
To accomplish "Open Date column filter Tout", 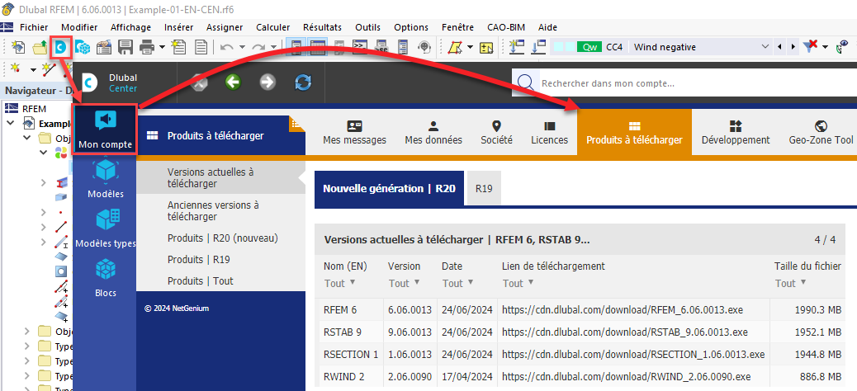I will pyautogui.click(x=458, y=283).
